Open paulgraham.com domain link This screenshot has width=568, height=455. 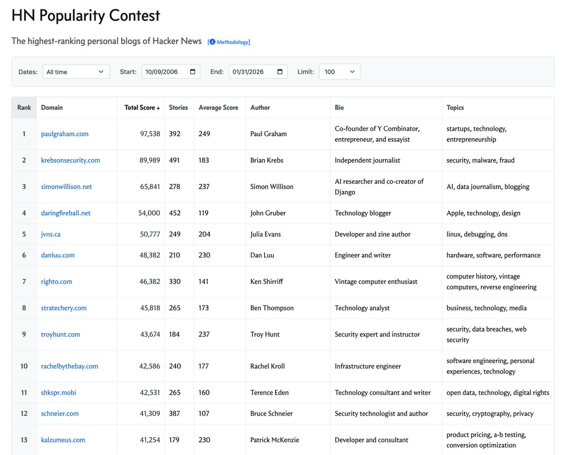[x=65, y=134]
